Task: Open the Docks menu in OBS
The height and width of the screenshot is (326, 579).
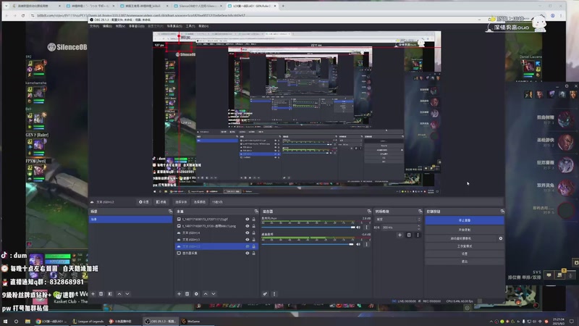Action: [x=137, y=26]
